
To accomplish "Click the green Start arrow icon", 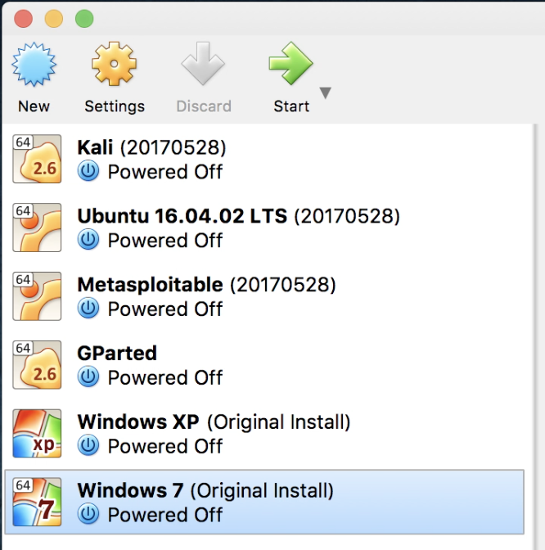I will 291,64.
